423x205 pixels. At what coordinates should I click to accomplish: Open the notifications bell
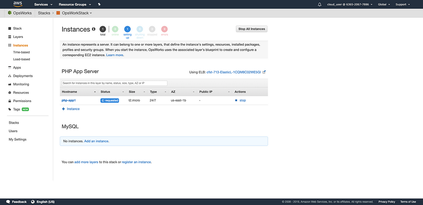click(x=320, y=4)
